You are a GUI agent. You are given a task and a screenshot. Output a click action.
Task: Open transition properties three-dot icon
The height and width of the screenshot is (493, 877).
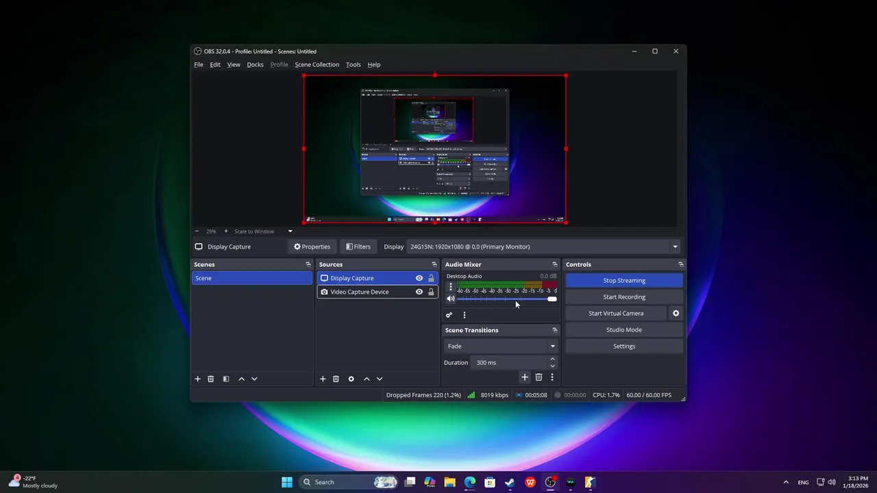552,377
